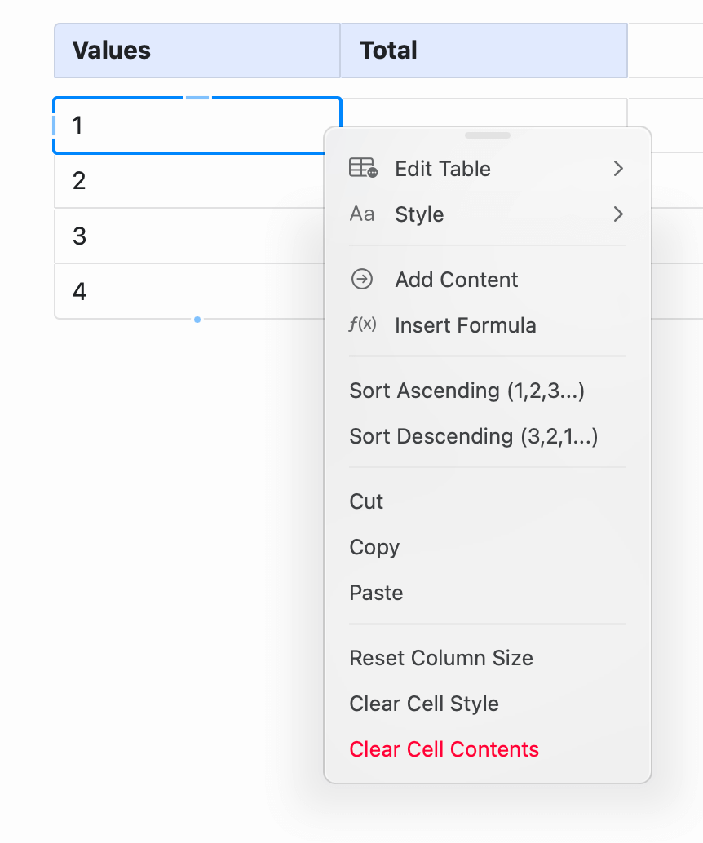Click the circled arrow Add Content icon
Screen dimensions: 703x843
(x=362, y=280)
